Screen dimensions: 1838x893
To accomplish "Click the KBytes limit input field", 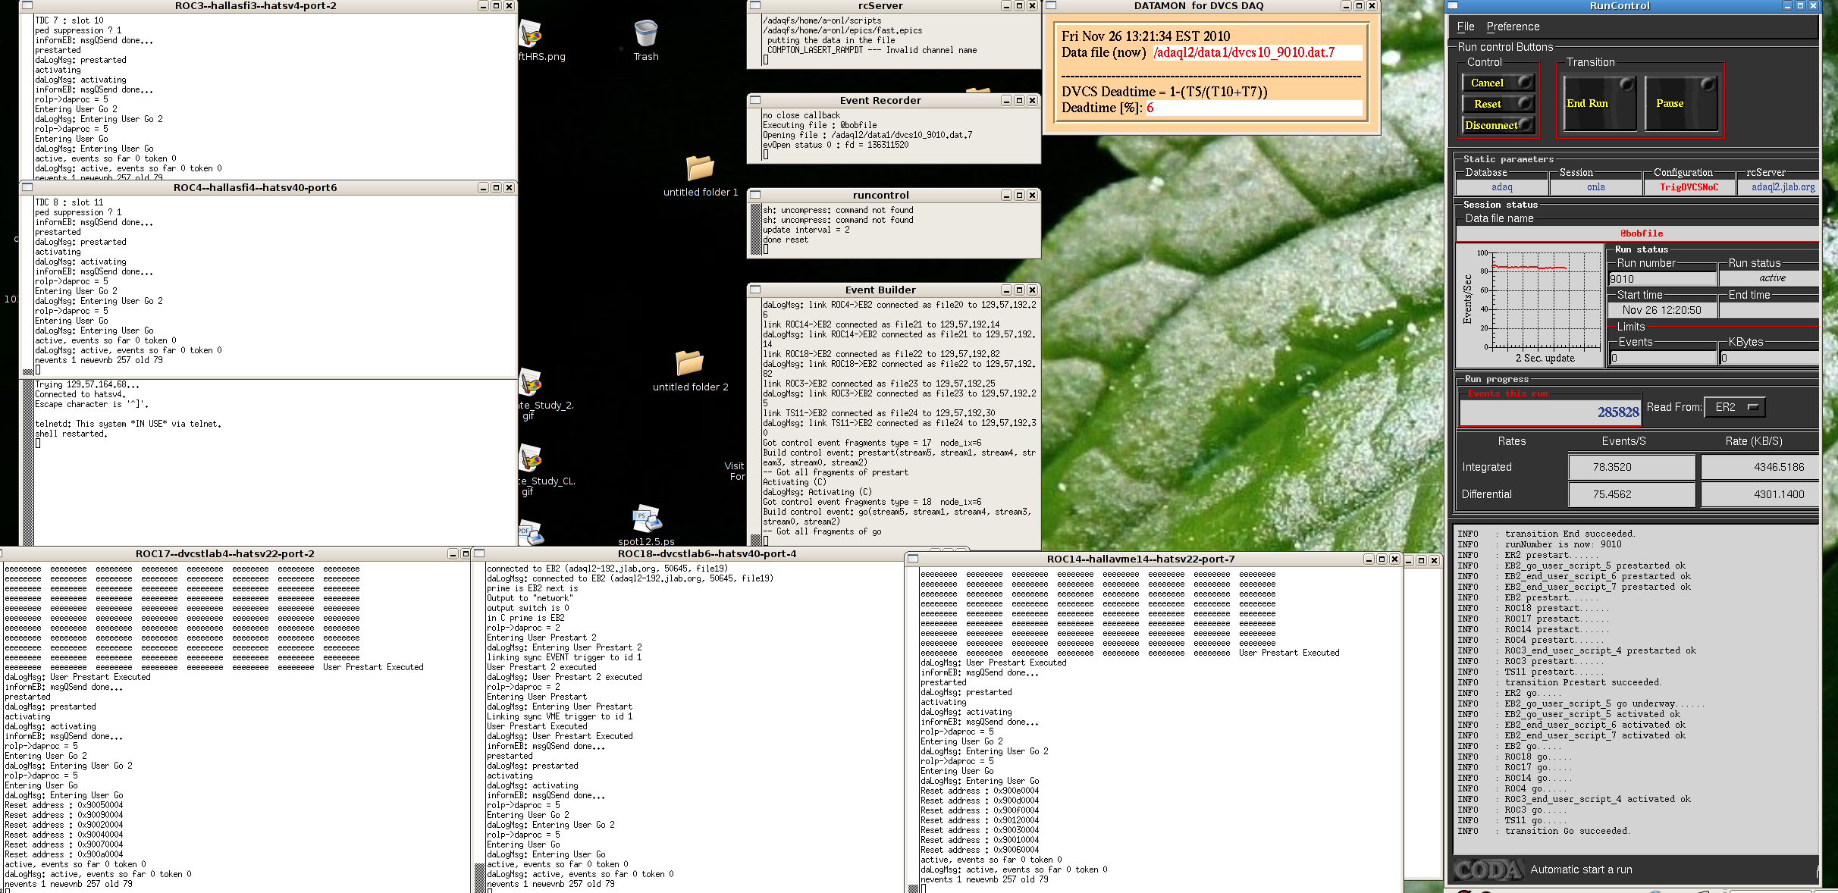I will [x=1769, y=358].
